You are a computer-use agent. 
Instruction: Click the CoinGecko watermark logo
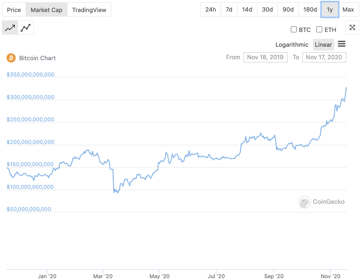pos(321,202)
